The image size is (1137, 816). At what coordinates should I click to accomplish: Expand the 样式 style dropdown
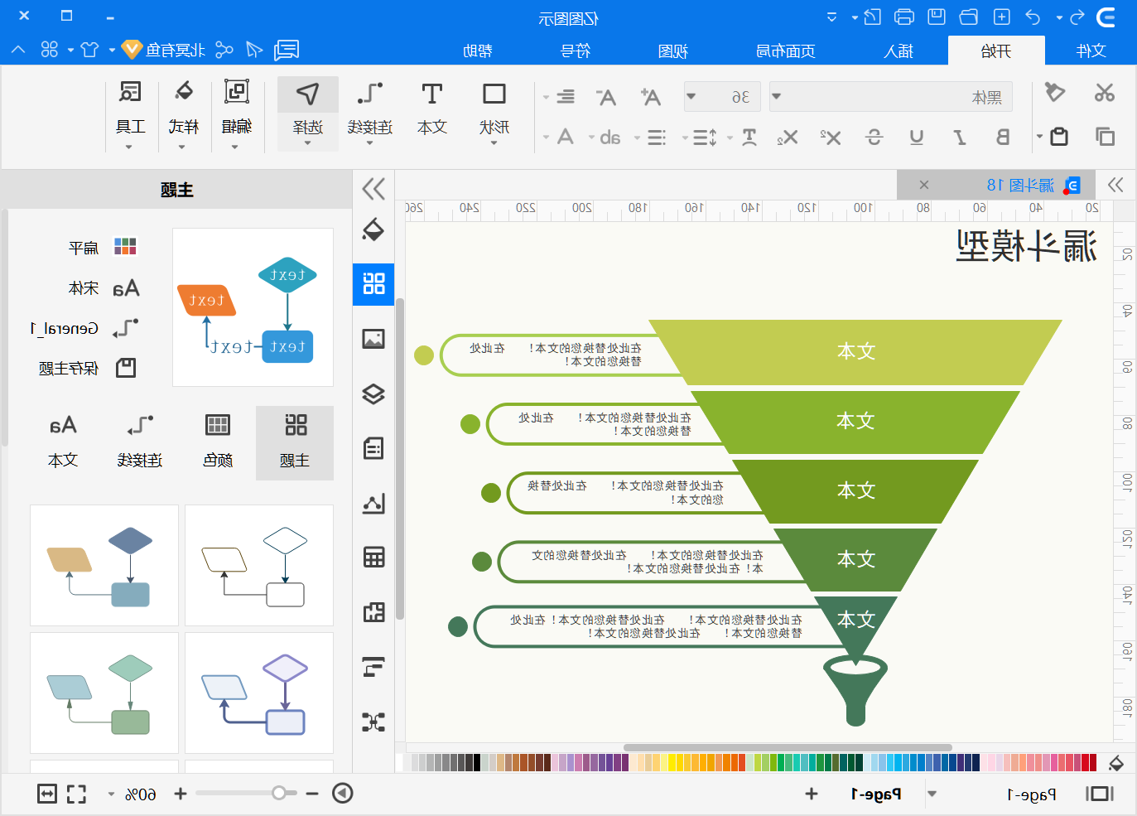(x=182, y=147)
